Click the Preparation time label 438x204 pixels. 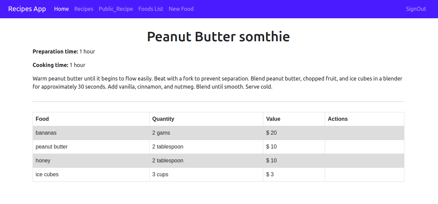pos(55,52)
